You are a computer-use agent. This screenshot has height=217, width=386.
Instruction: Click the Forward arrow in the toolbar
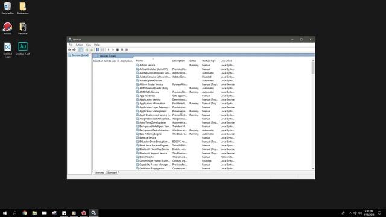(74, 49)
